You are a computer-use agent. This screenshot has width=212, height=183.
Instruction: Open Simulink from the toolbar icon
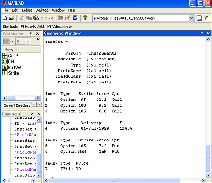click(60, 18)
